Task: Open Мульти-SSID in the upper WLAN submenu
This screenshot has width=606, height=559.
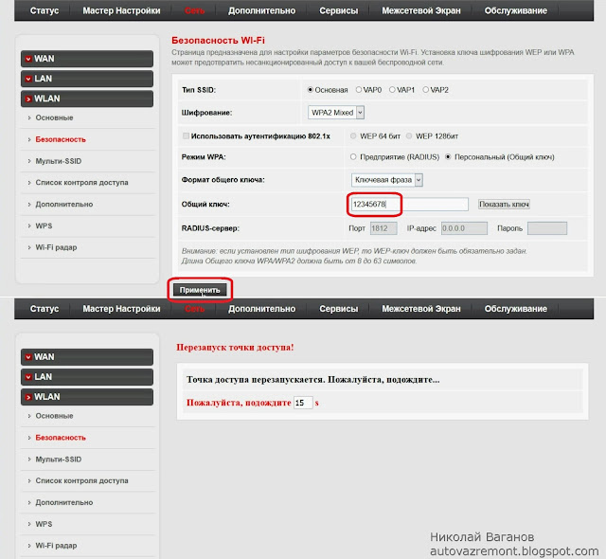Action: point(59,161)
